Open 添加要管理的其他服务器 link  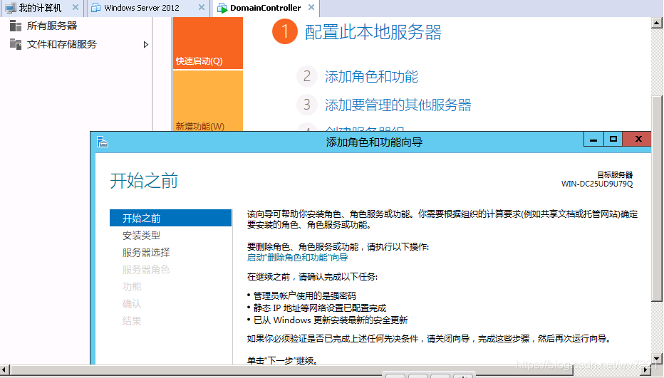[x=398, y=105]
